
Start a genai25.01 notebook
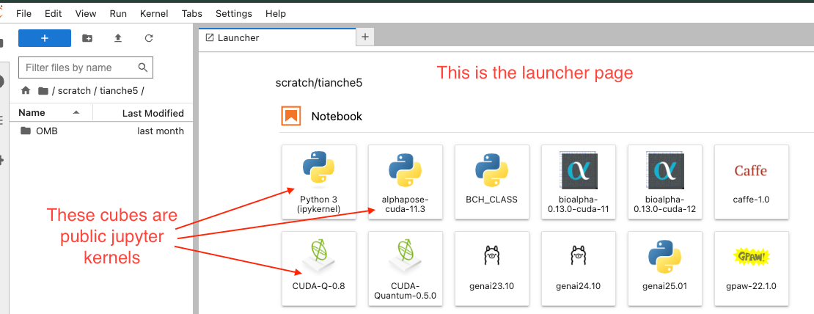(664, 269)
